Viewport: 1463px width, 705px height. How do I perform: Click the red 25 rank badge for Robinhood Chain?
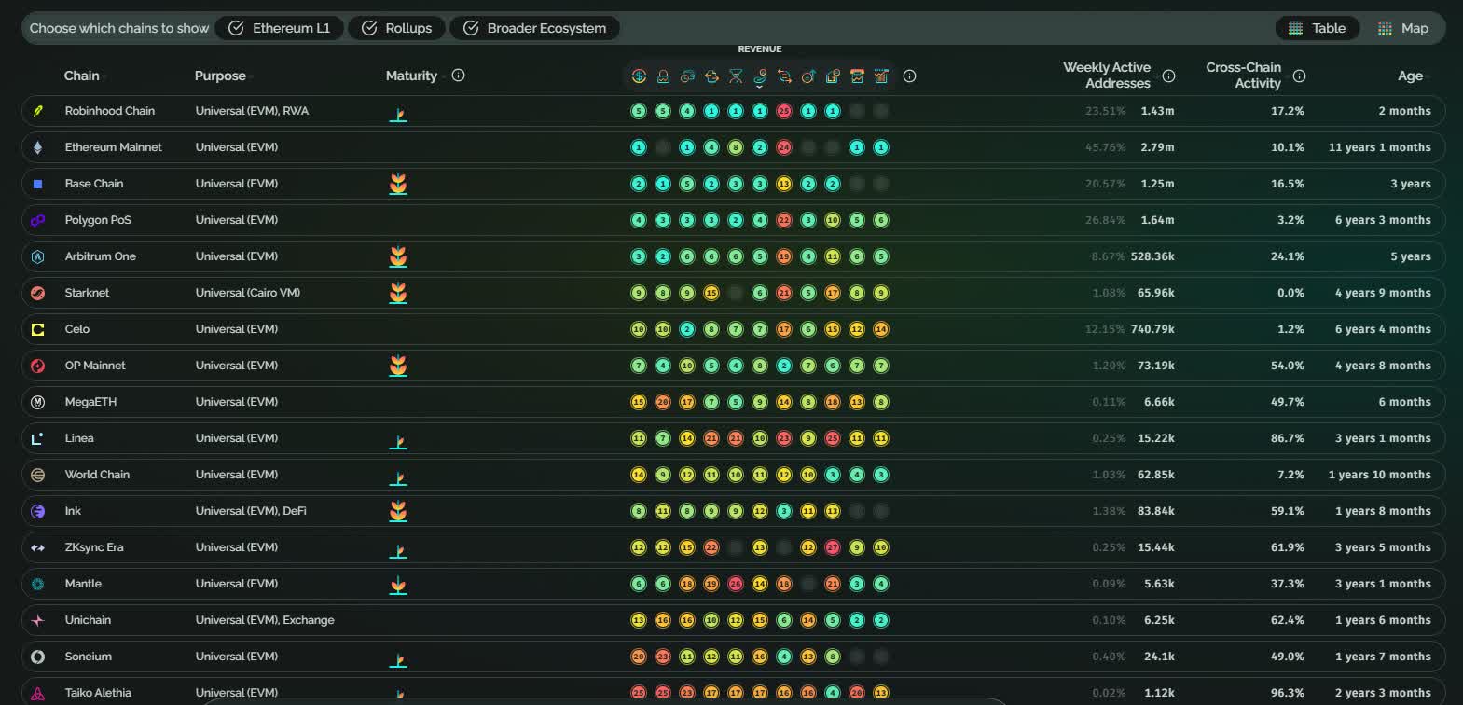(784, 111)
